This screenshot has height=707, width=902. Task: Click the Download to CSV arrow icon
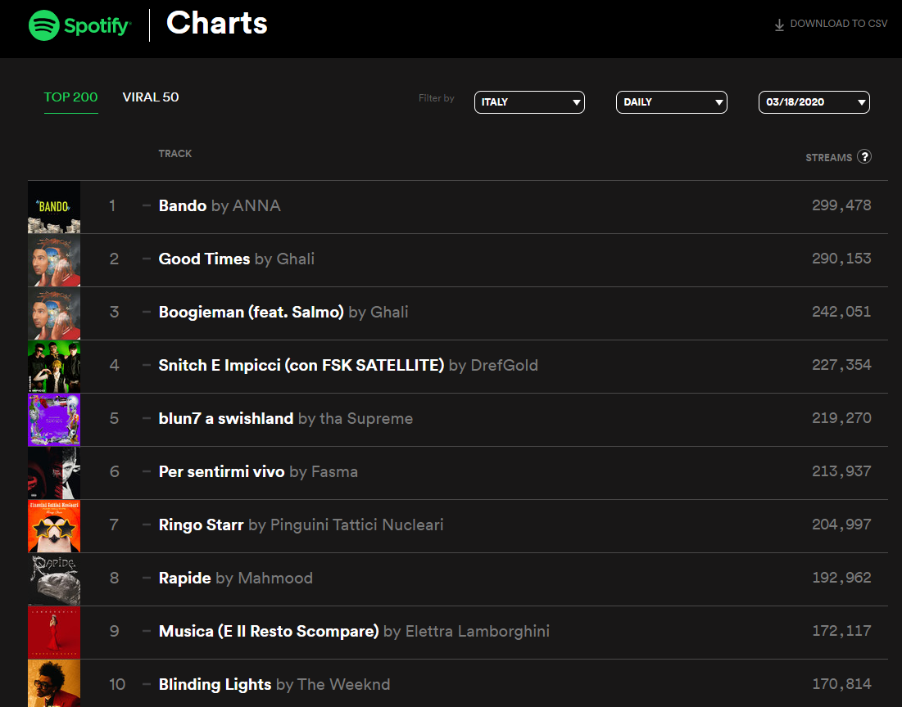tap(779, 25)
